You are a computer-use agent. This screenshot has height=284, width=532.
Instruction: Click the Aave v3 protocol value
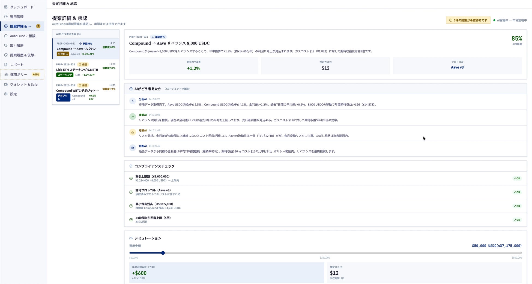pos(457,67)
